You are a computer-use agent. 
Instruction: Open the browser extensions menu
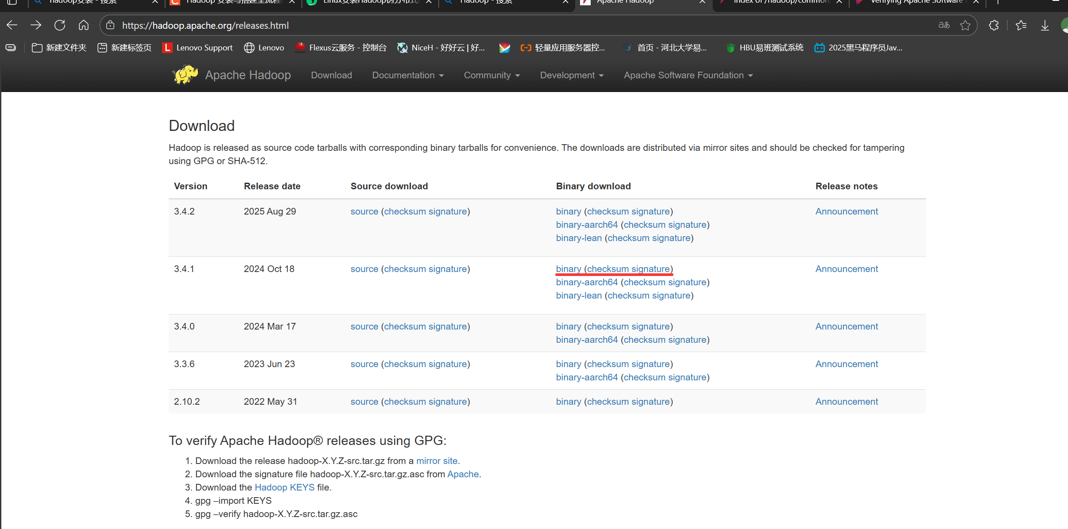[994, 25]
